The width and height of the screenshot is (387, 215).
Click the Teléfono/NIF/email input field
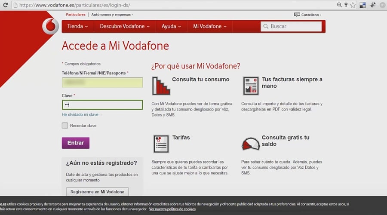pos(102,83)
